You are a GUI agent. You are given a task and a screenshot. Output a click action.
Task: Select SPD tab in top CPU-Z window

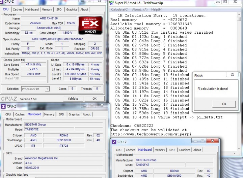point(59,9)
